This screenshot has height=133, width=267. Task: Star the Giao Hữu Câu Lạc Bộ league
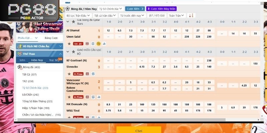(x=73, y=52)
